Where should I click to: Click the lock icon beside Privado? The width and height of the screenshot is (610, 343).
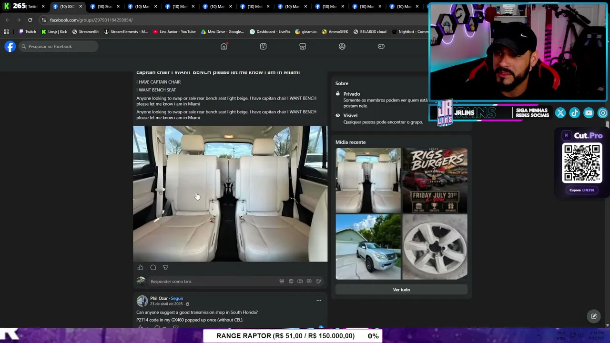[338, 94]
